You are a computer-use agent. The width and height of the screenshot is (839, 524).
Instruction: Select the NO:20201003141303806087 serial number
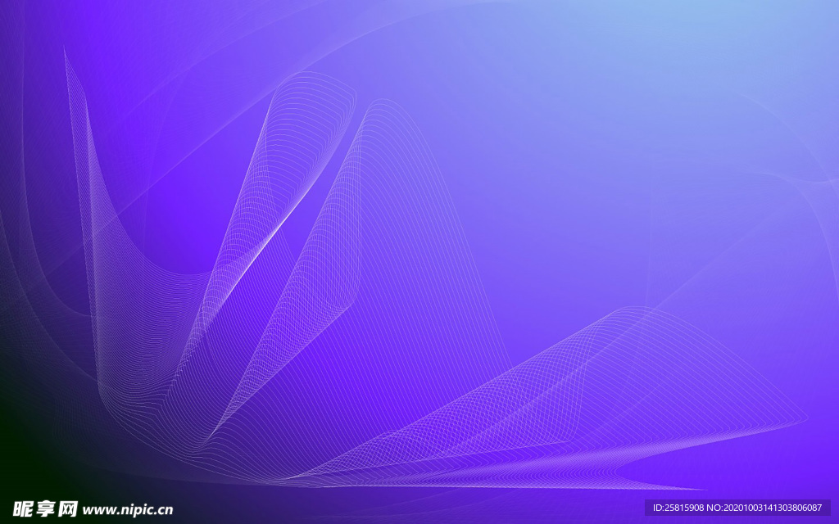pos(773,508)
